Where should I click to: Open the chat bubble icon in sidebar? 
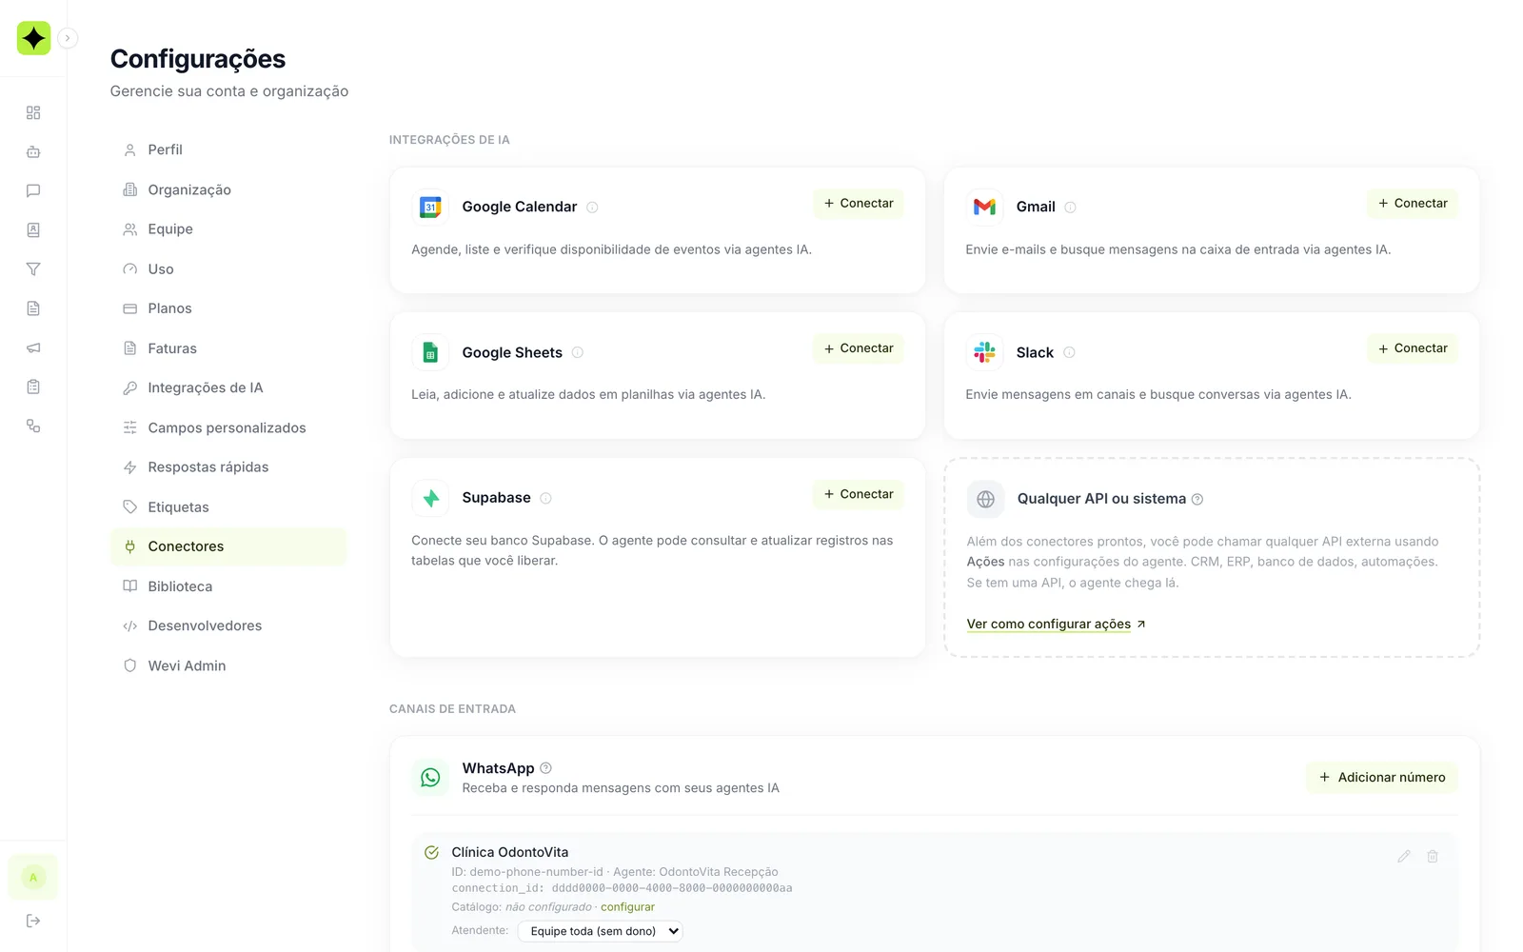coord(33,190)
